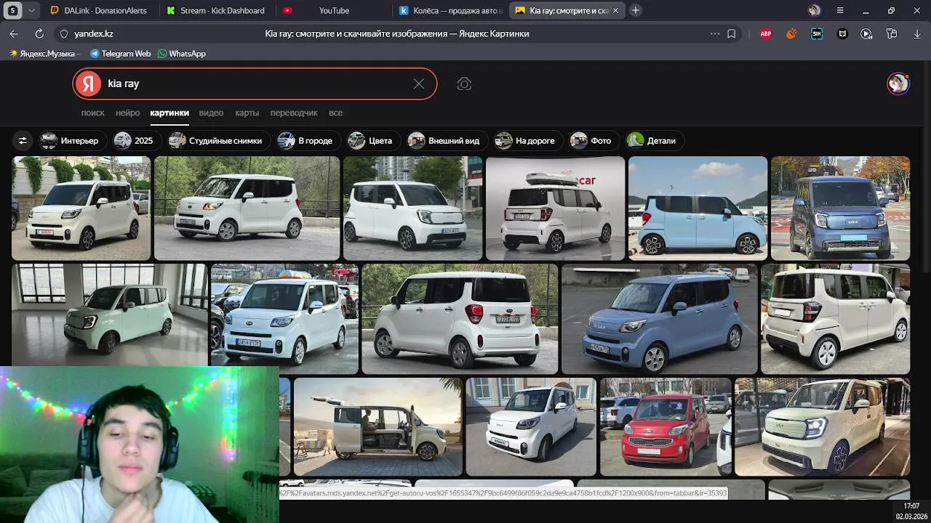Open mint green Kia in showroom image
931x523 pixels.
pos(110,315)
